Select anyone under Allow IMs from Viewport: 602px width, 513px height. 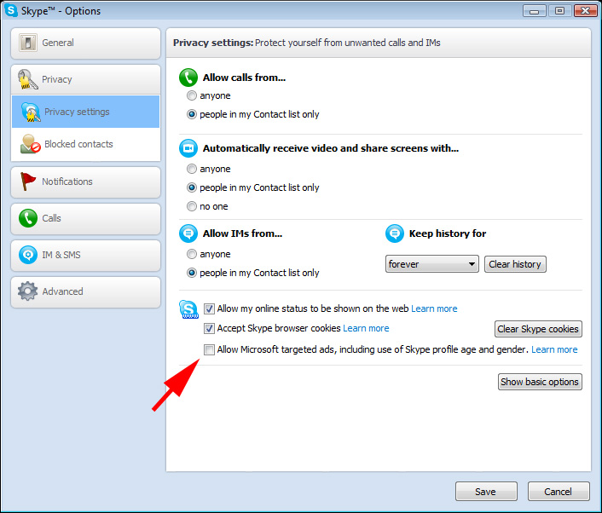pyautogui.click(x=192, y=254)
